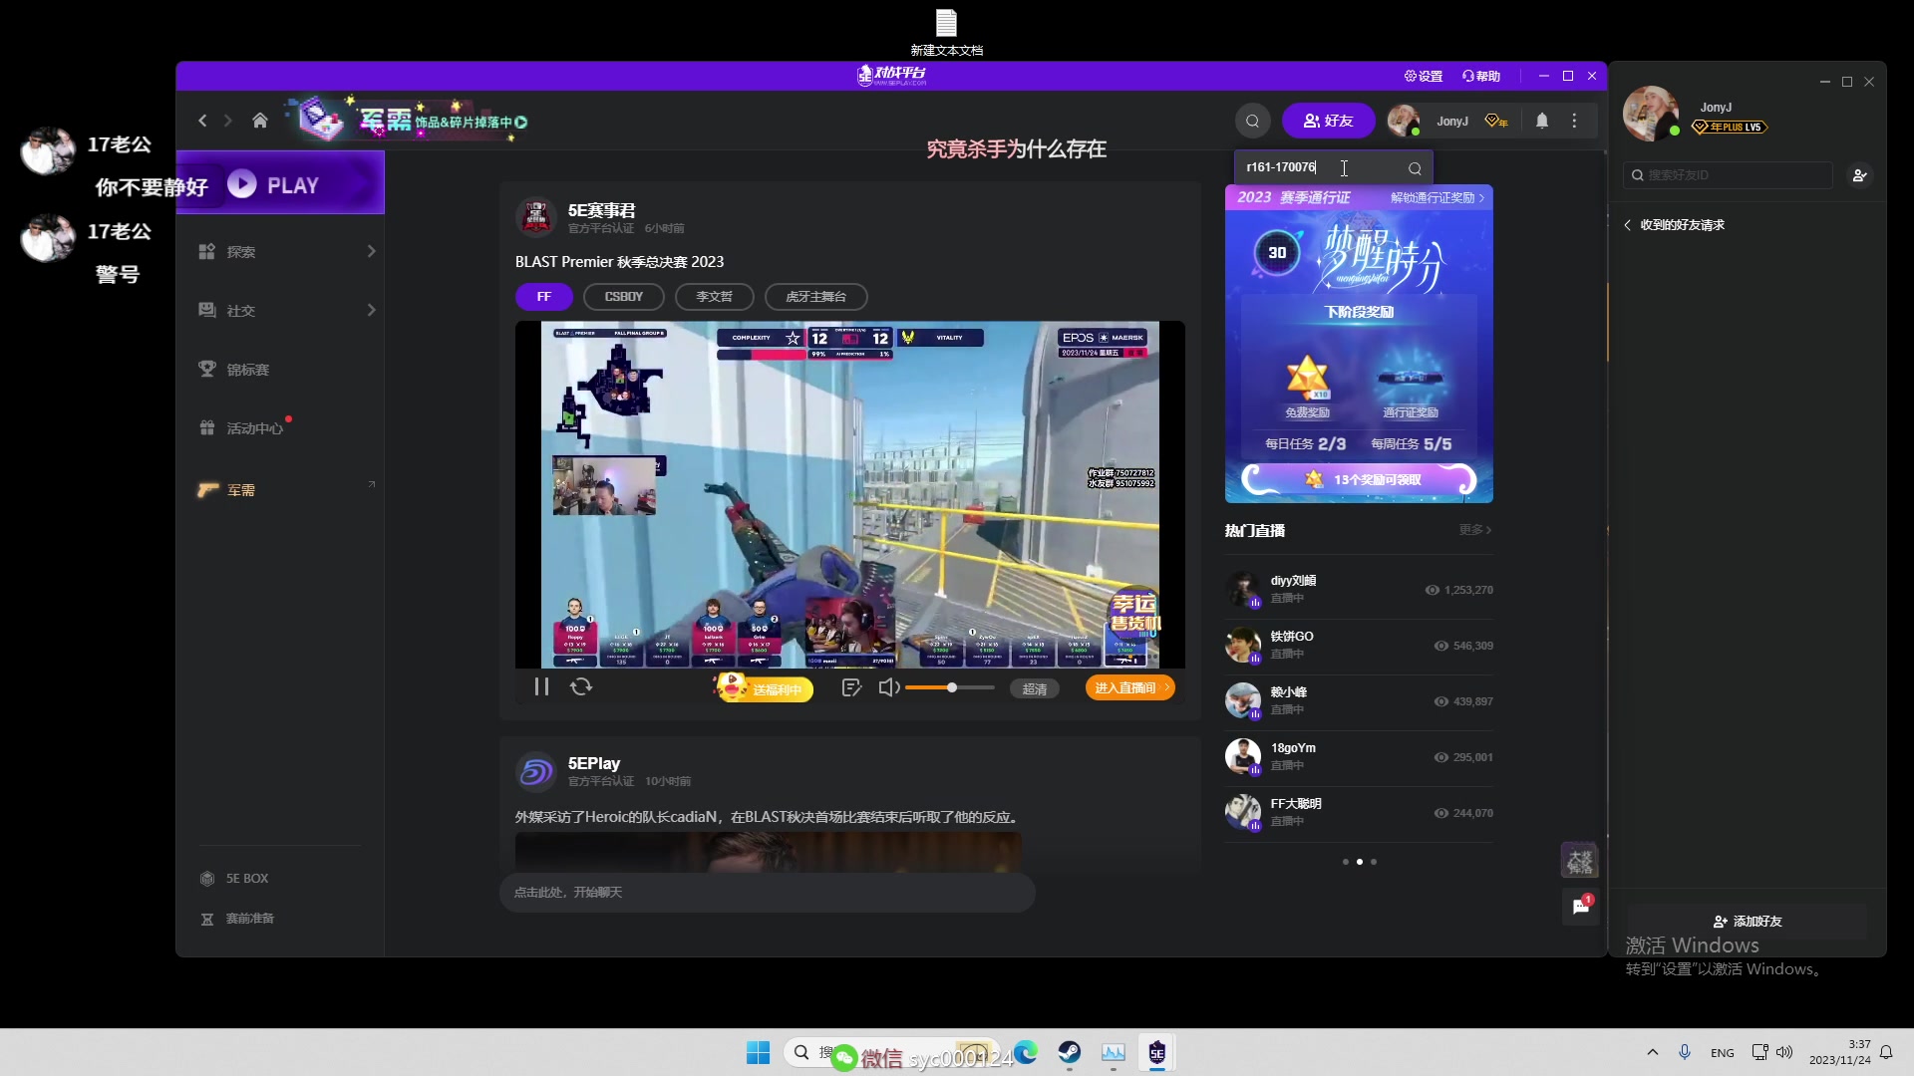Open the 好友 friends button
Image resolution: width=1914 pixels, height=1076 pixels.
pyautogui.click(x=1328, y=121)
